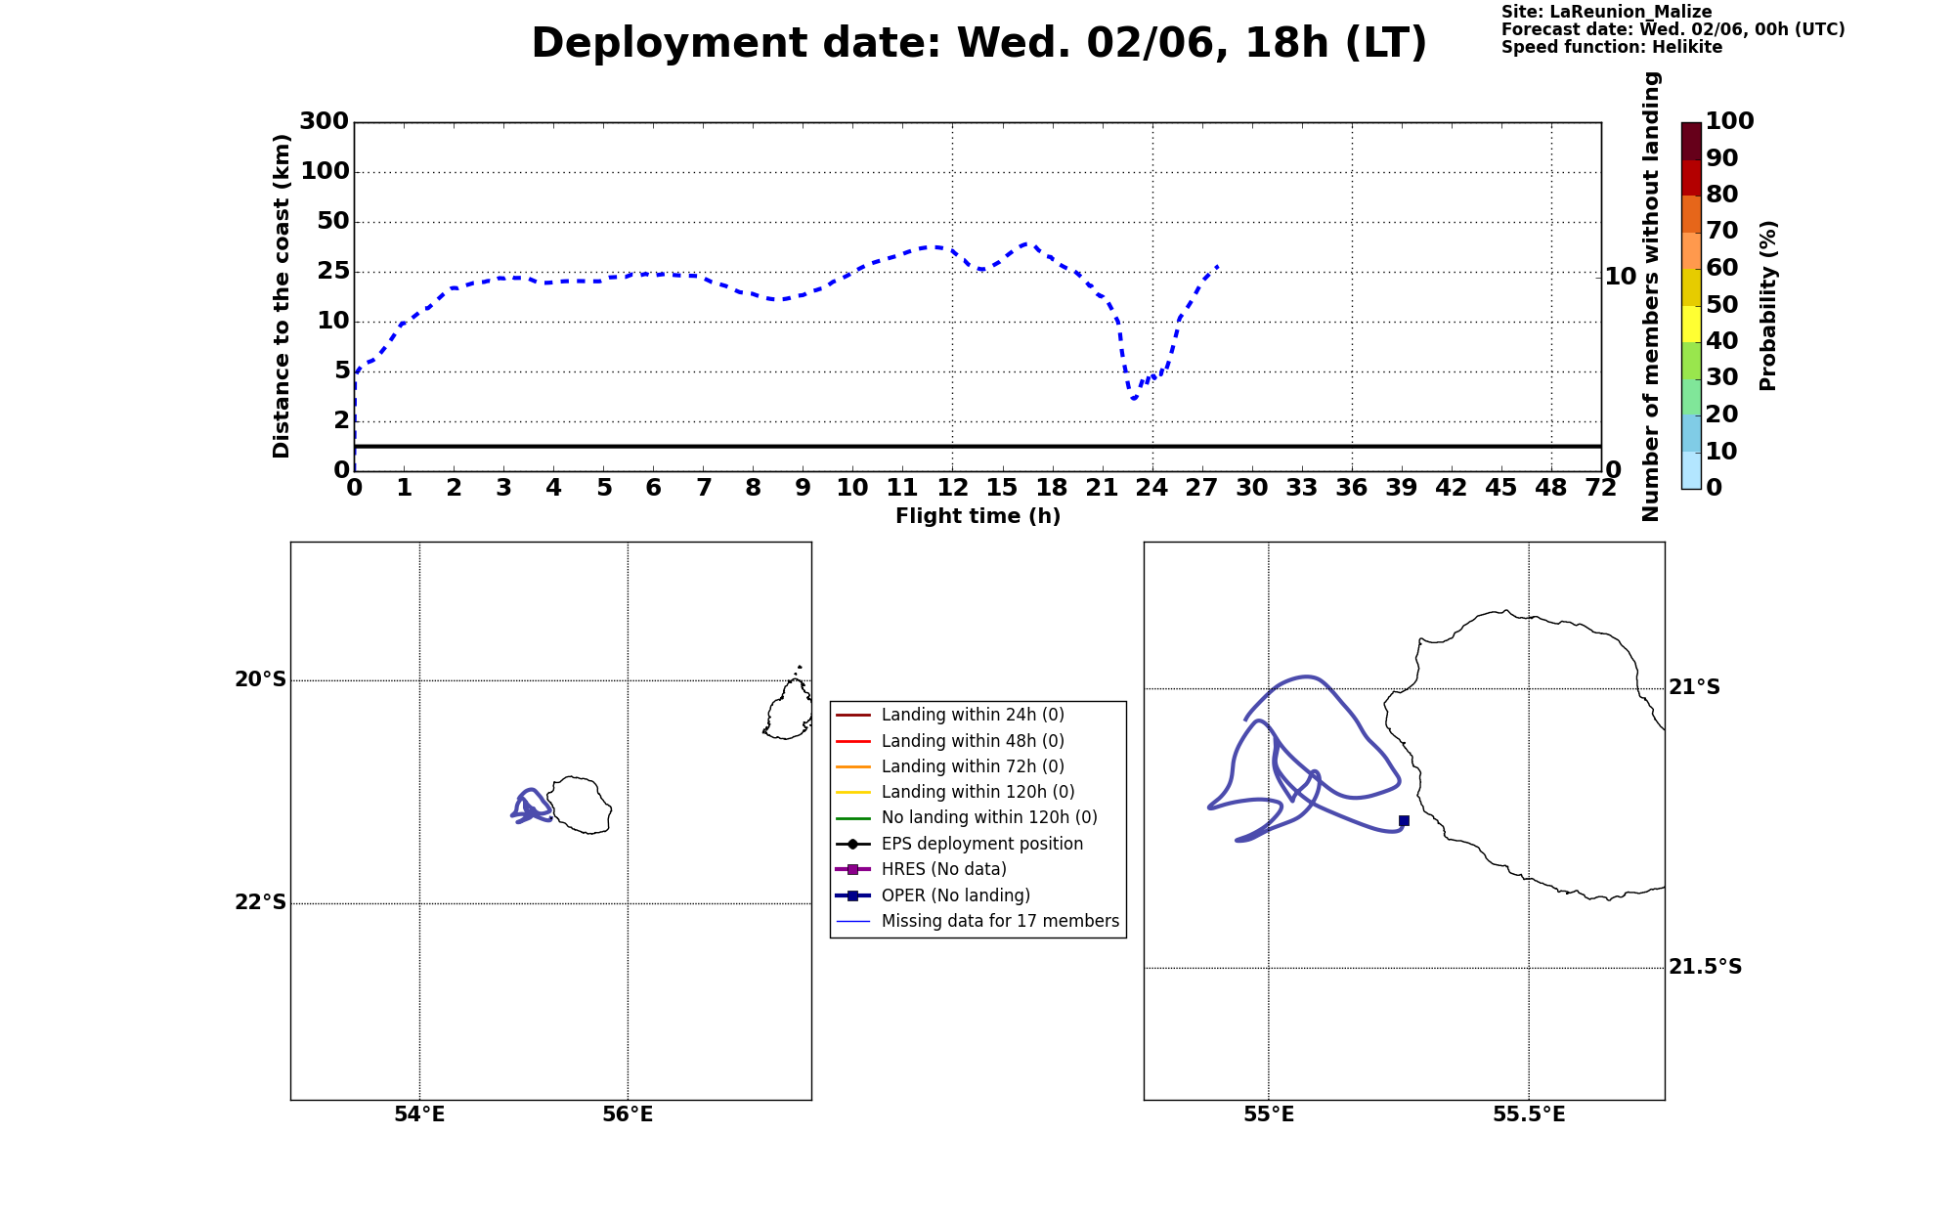
Task: Click the black EPS deployment diamond marker in legend
Action: [x=852, y=844]
